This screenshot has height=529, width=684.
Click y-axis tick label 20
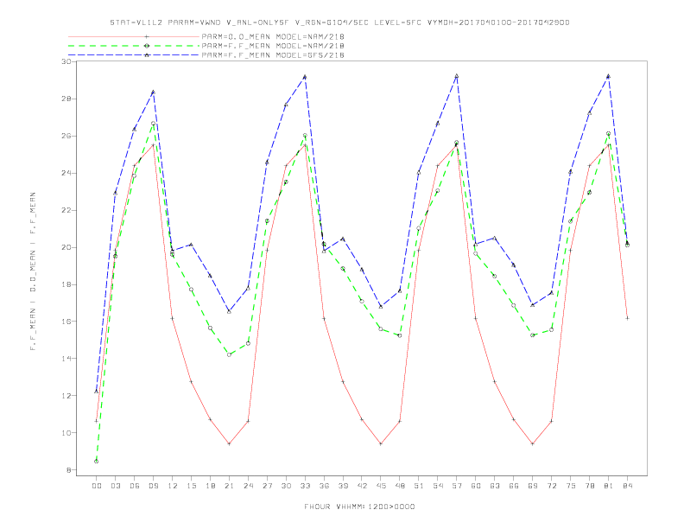click(x=66, y=247)
